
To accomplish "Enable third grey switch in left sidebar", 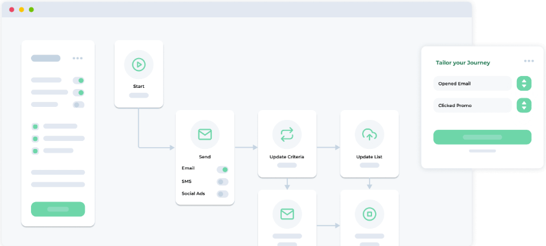I will (79, 104).
